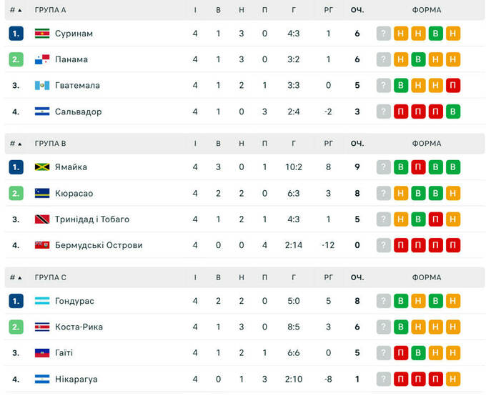Image resolution: width=486 pixels, height=396 pixels.
Task: Open the Бермудські Острови team page
Action: point(99,245)
